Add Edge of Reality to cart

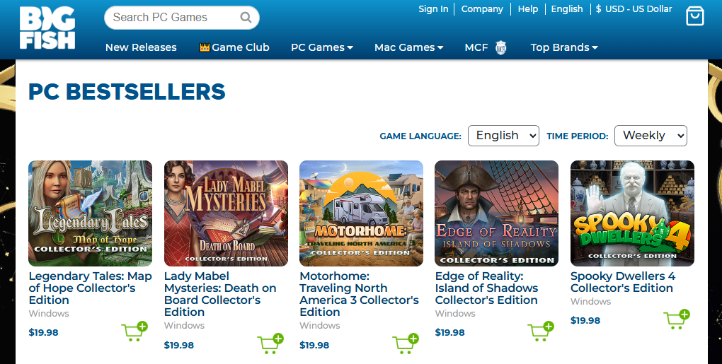point(541,331)
